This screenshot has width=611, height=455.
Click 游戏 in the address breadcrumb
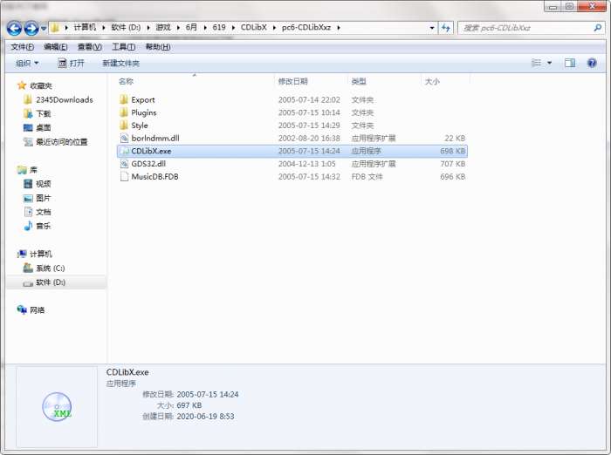coord(163,27)
